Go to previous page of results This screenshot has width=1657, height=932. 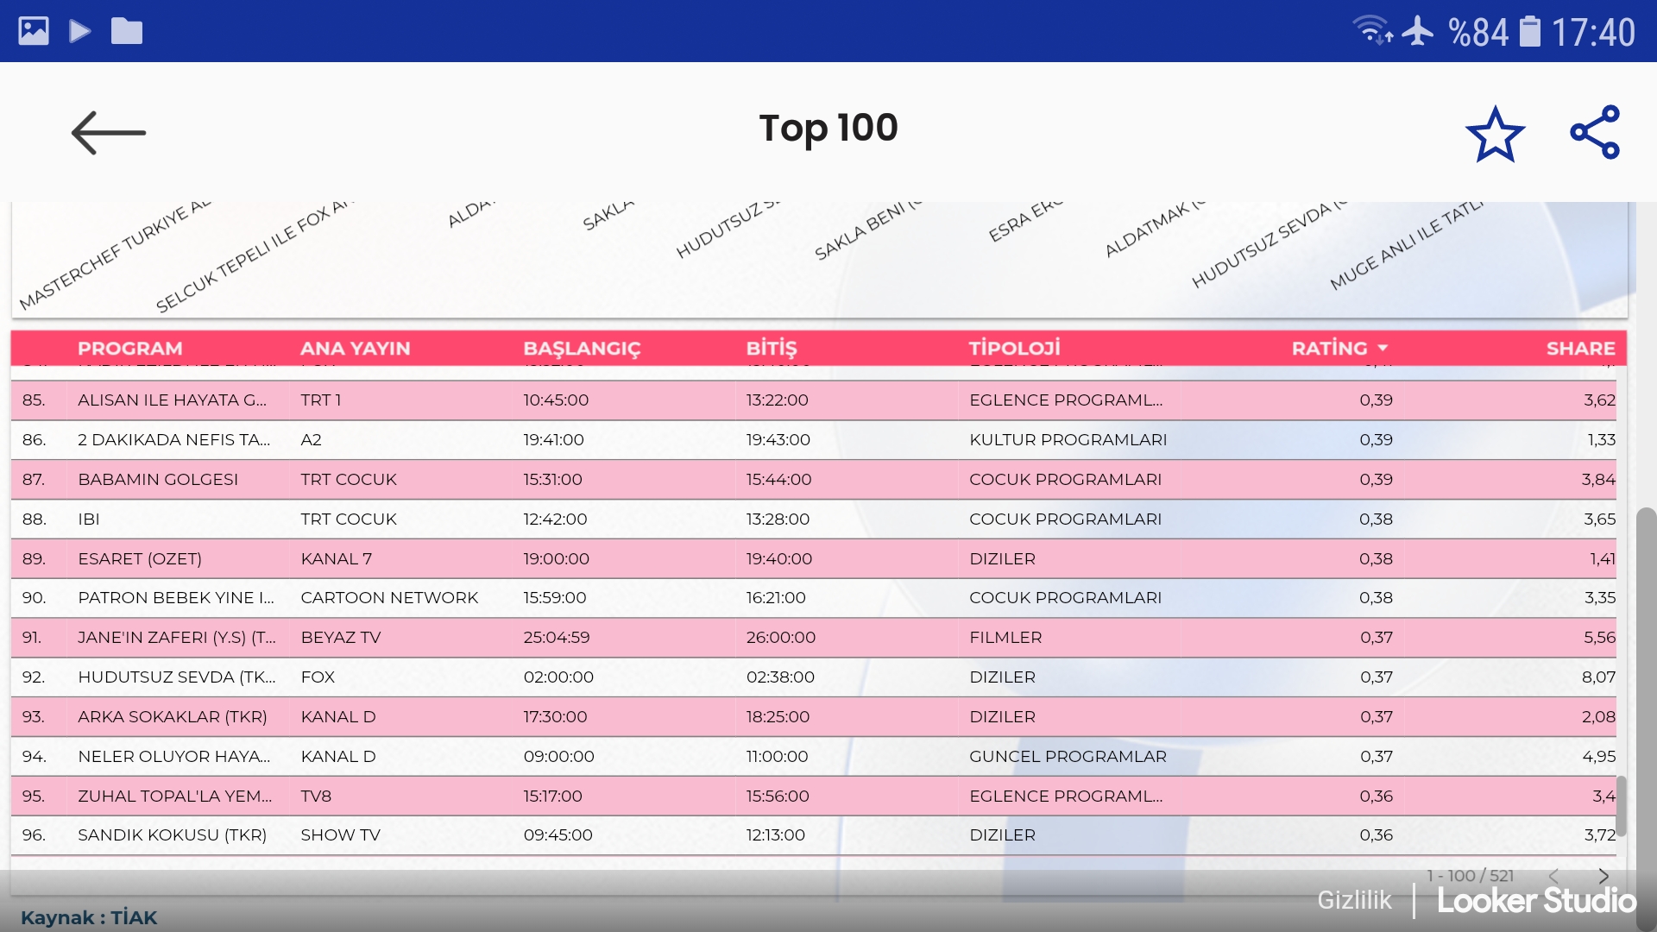pyautogui.click(x=1553, y=876)
